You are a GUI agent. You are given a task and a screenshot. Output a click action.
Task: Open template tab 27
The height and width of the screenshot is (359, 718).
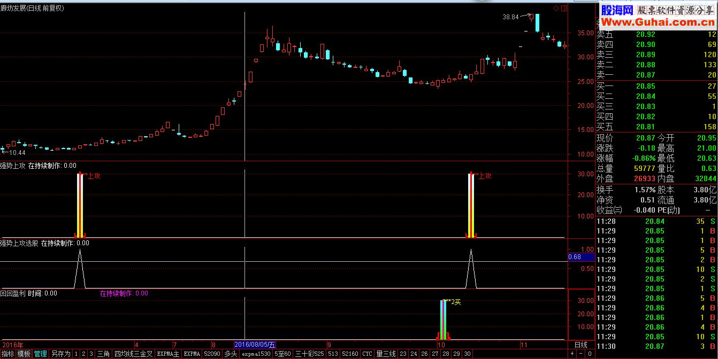click(435, 354)
